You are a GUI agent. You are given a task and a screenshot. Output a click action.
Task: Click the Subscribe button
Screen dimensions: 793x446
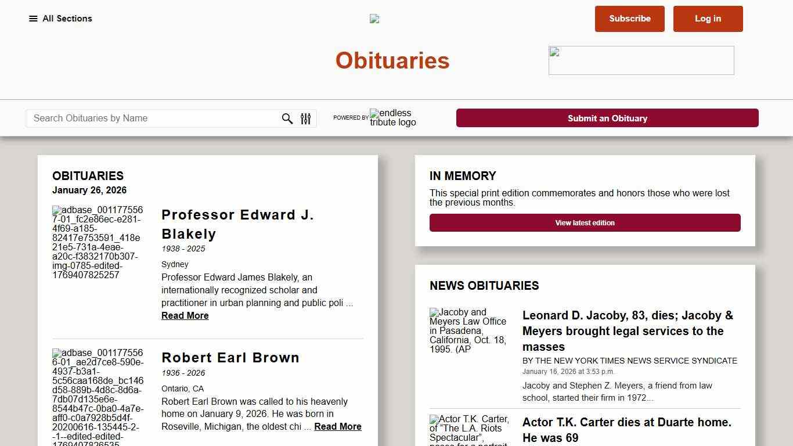click(629, 19)
